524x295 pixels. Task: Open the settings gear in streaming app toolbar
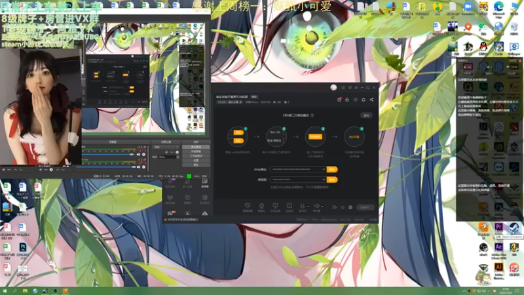[x=350, y=207]
